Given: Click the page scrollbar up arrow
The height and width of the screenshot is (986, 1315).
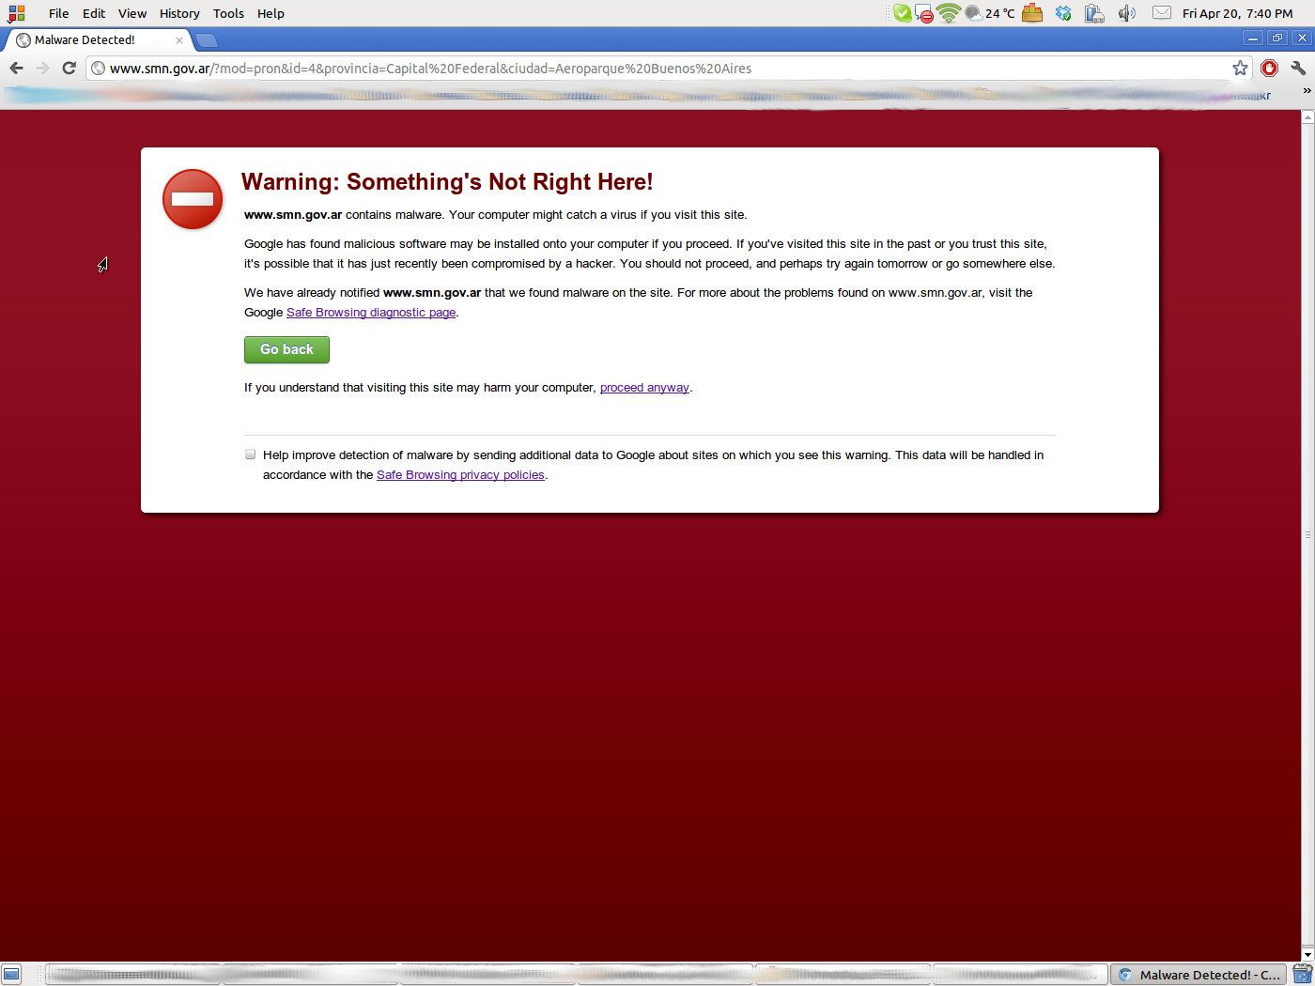Looking at the screenshot, I should [x=1307, y=116].
